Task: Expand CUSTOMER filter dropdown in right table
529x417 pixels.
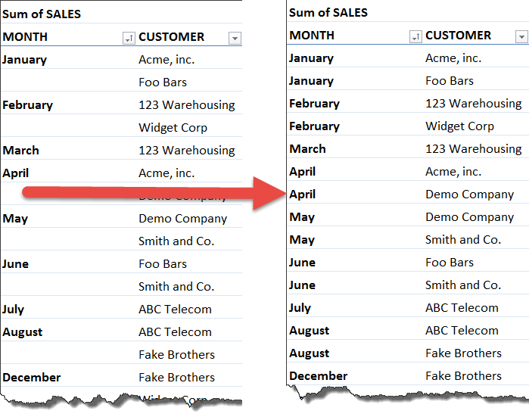Action: 521,36
